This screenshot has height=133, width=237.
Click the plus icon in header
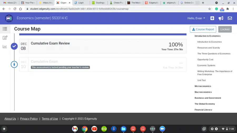click(x=212, y=18)
